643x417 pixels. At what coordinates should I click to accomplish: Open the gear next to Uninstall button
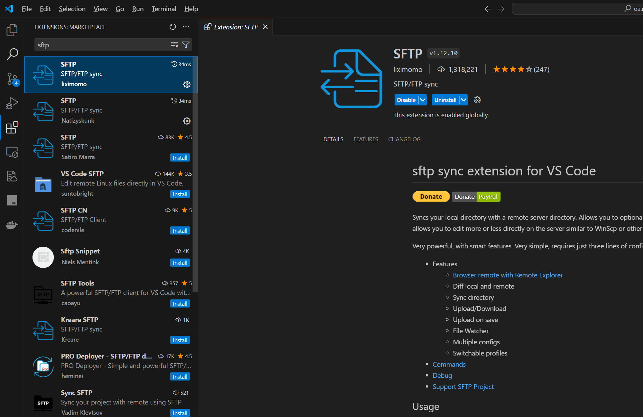tap(477, 100)
